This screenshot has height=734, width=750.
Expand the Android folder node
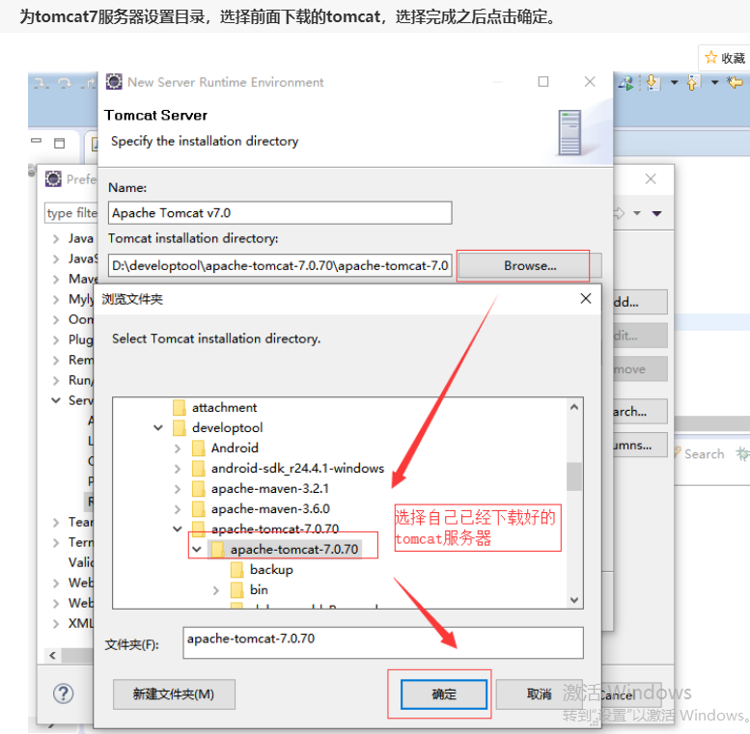(x=178, y=449)
